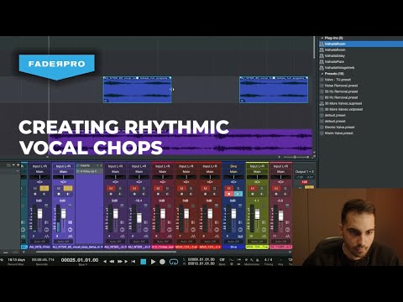Jump to previous marker in transport
The image size is (403, 302).
(x=105, y=262)
